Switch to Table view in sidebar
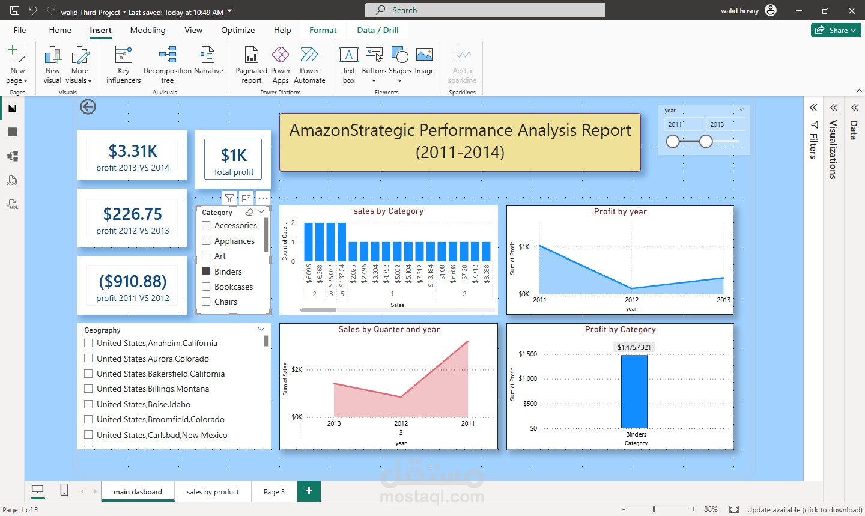This screenshot has height=516, width=865. [x=12, y=132]
